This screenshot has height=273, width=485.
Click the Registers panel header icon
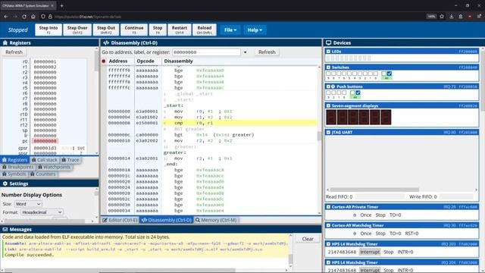click(5, 42)
